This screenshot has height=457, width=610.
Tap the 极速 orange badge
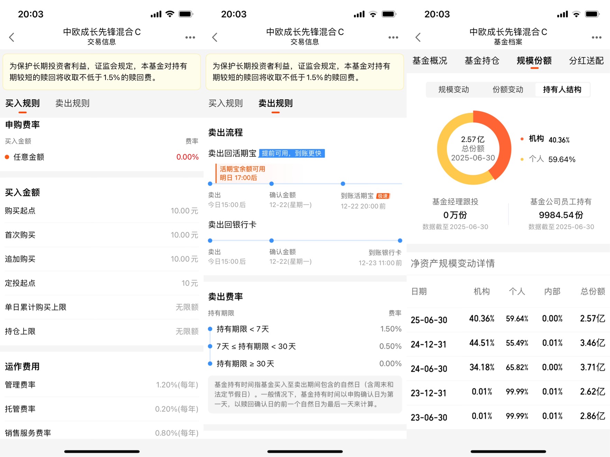(x=383, y=196)
